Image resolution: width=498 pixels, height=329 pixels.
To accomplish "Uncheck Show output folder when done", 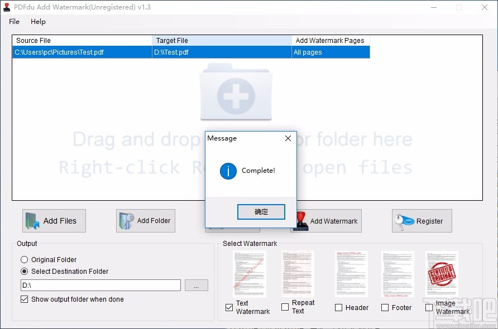I will tap(24, 299).
